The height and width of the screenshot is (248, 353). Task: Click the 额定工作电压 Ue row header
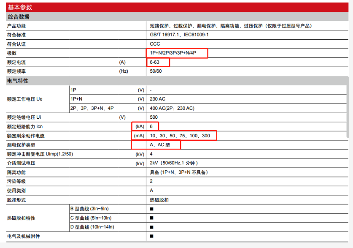click(x=25, y=99)
